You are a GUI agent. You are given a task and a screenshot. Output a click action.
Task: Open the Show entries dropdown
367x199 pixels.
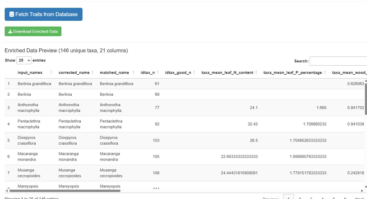[24, 60]
